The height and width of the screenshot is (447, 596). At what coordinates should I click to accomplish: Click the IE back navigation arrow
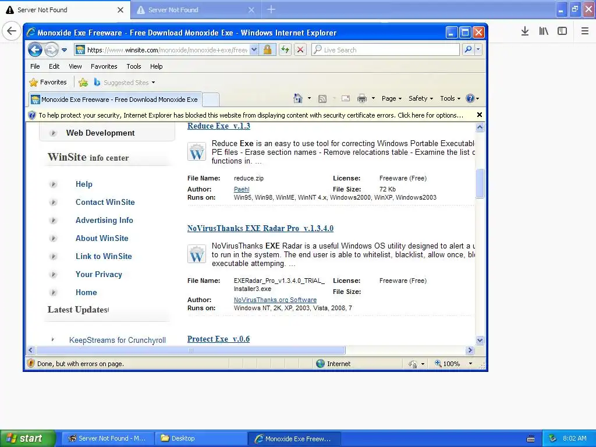coord(35,50)
